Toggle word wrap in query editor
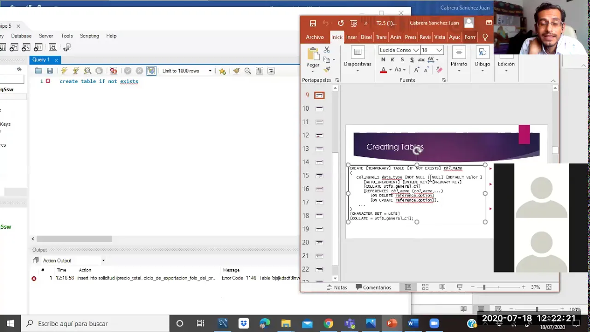The height and width of the screenshot is (332, 590). (x=271, y=71)
